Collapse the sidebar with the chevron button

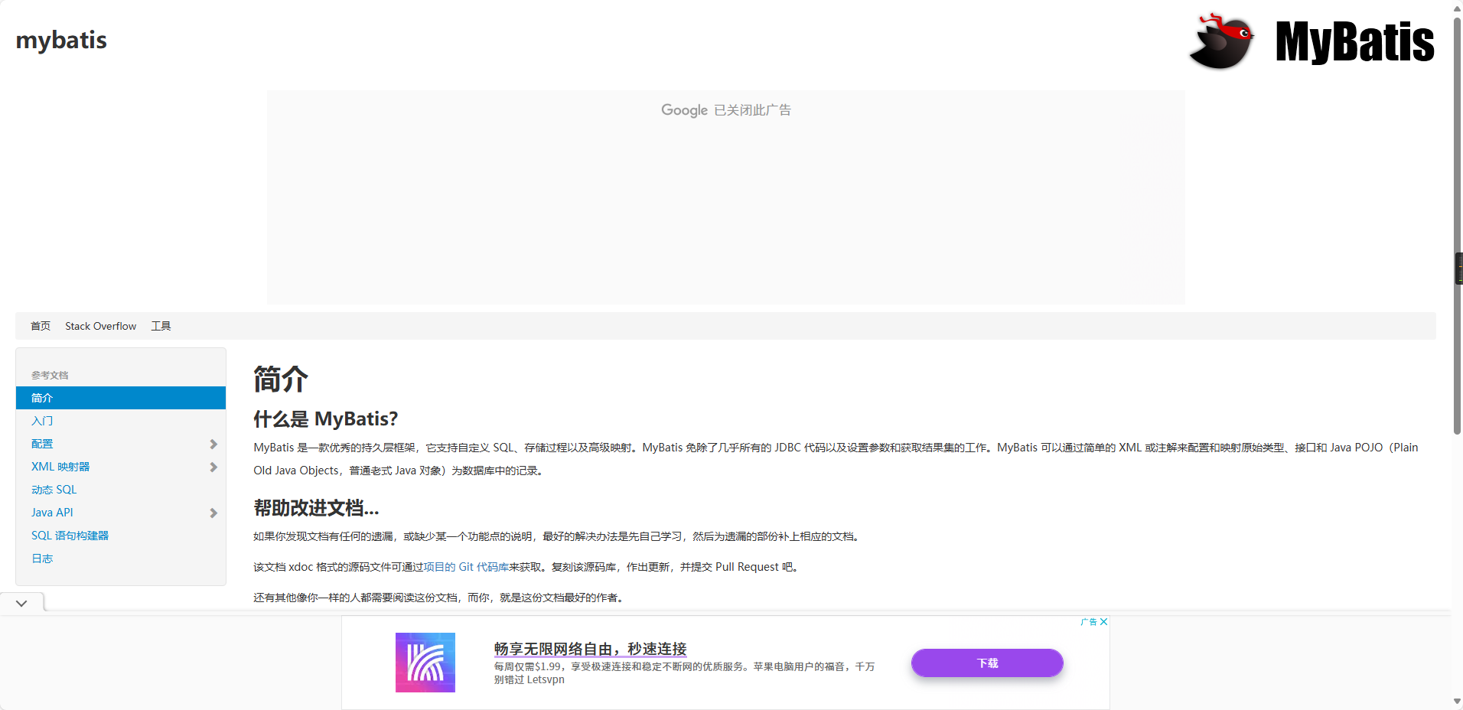coord(21,602)
